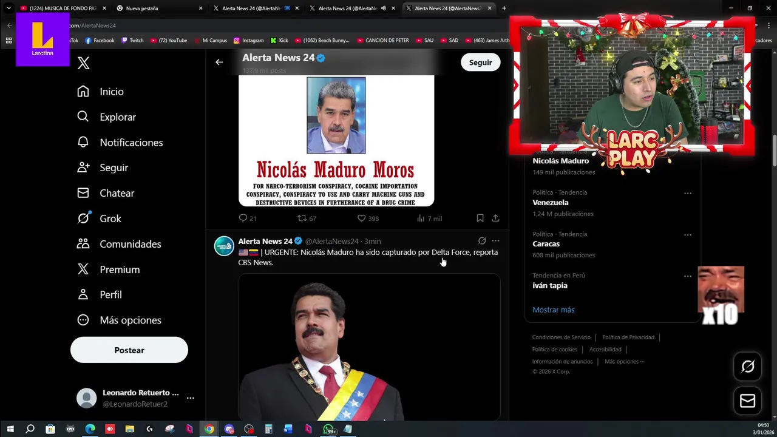Mute the playing Alerta News 24 tab

pyautogui.click(x=383, y=8)
